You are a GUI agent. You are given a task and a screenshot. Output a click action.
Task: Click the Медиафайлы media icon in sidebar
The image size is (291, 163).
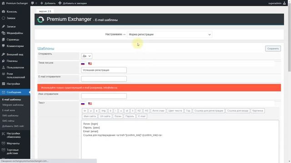[3, 33]
